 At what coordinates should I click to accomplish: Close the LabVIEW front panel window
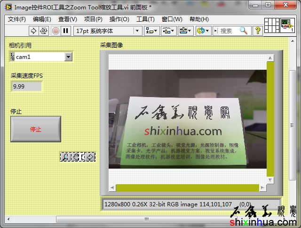click(x=285, y=5)
